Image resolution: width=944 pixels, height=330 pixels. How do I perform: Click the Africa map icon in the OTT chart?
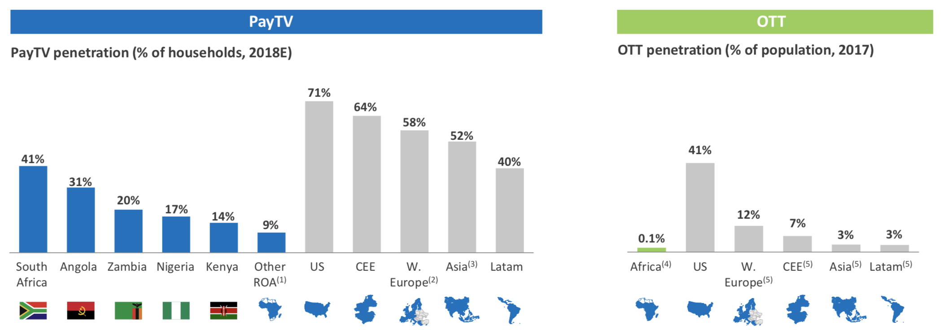click(x=647, y=309)
